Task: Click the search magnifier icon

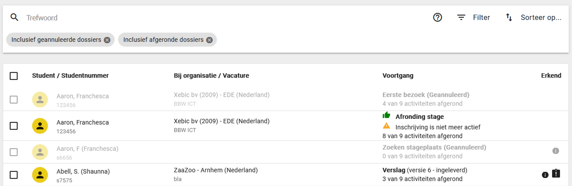Action: point(14,17)
